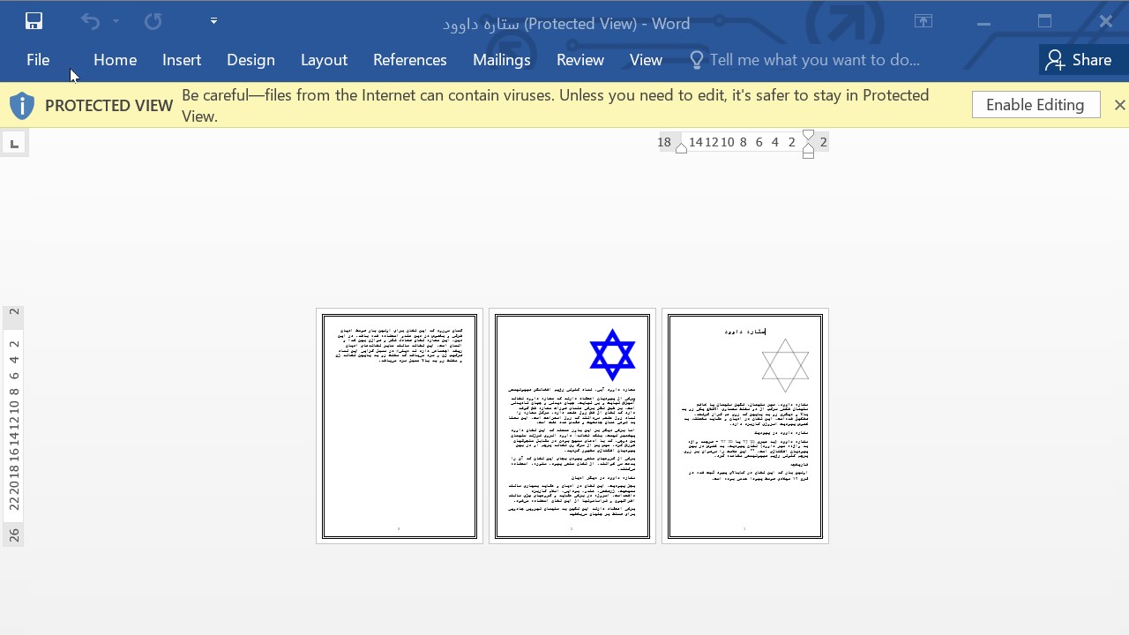Click the blue Star of David image

point(612,355)
